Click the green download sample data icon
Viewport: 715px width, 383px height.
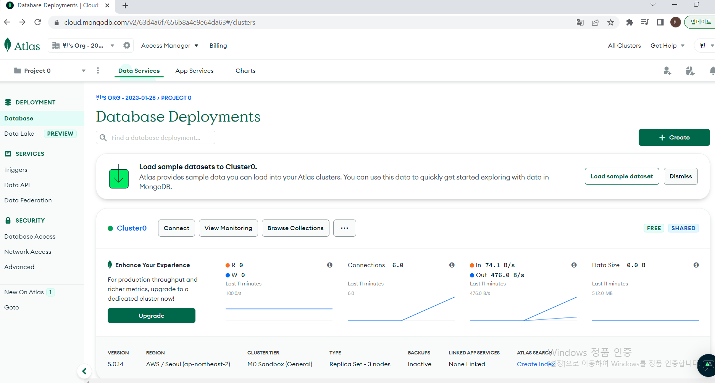119,176
